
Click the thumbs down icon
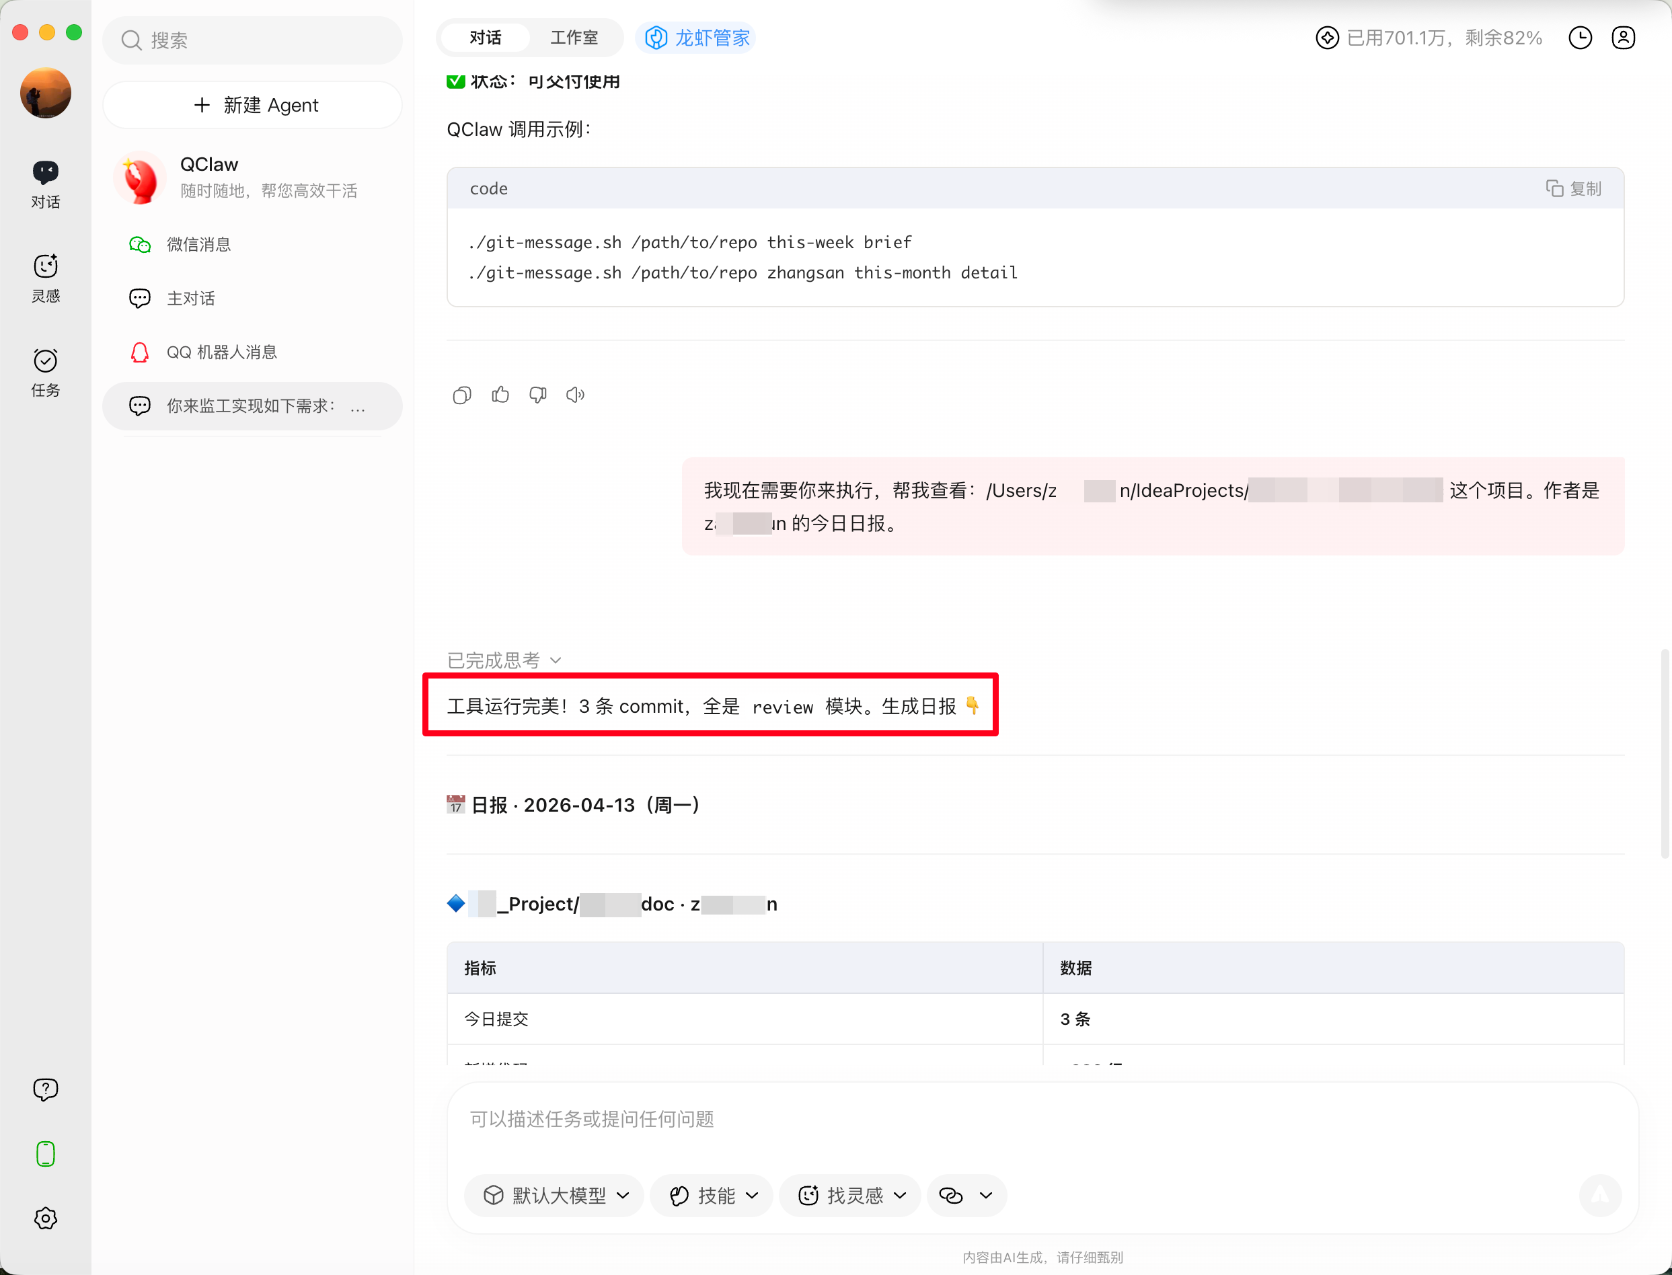(537, 395)
